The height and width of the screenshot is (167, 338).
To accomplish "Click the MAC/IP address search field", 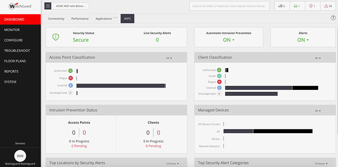I will click(x=230, y=6).
